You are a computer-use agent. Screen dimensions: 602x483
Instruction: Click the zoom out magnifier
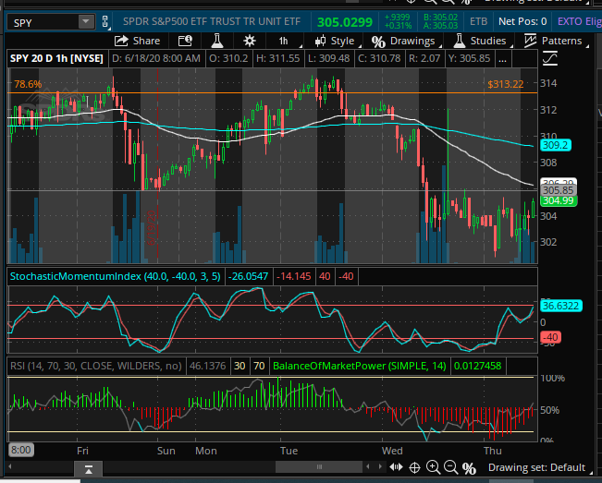click(x=451, y=467)
